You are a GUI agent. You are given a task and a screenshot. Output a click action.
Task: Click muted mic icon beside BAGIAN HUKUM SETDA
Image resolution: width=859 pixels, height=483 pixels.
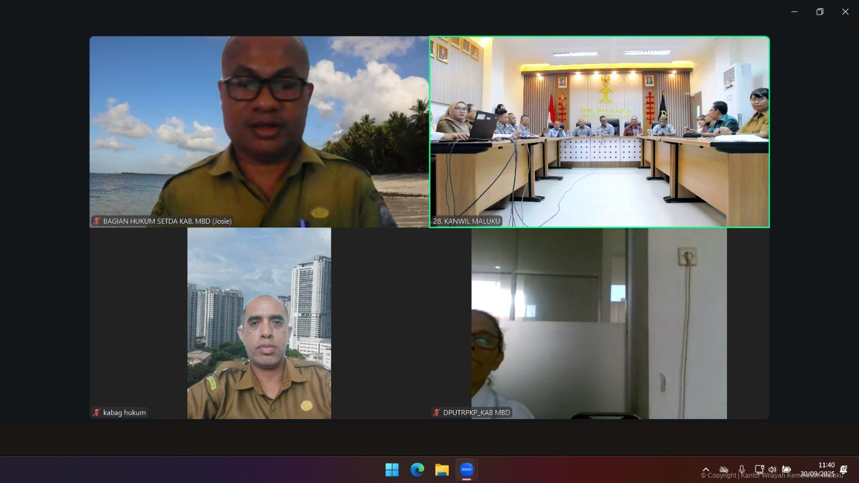pos(97,221)
